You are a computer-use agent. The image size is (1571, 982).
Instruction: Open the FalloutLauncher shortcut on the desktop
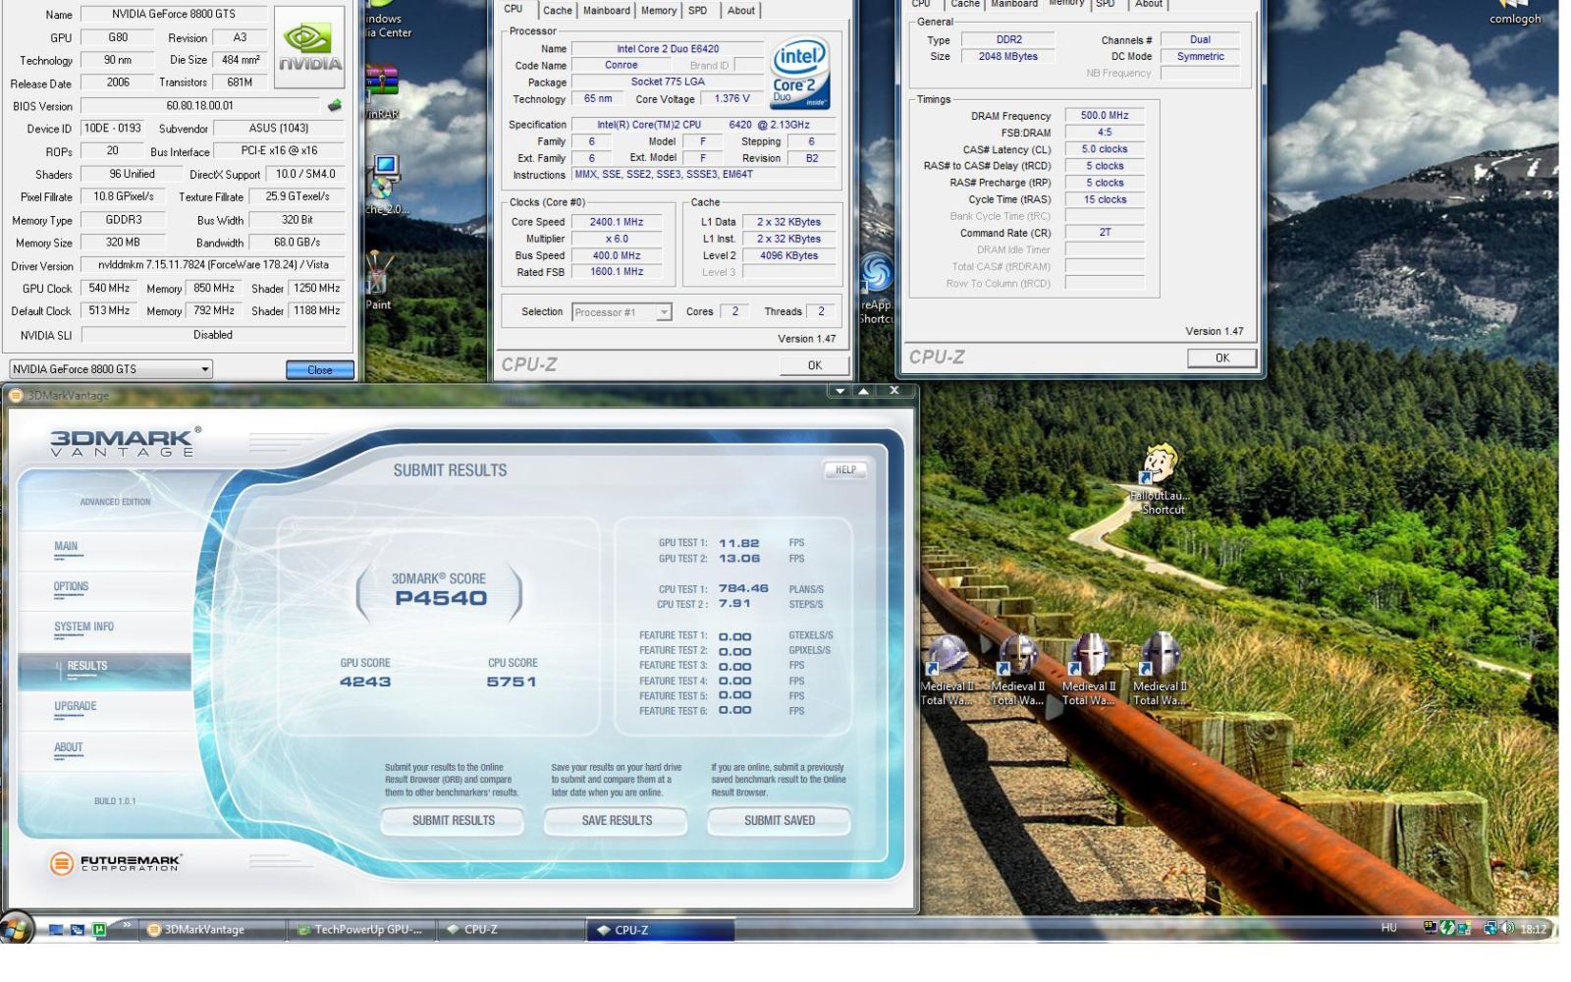(1160, 479)
